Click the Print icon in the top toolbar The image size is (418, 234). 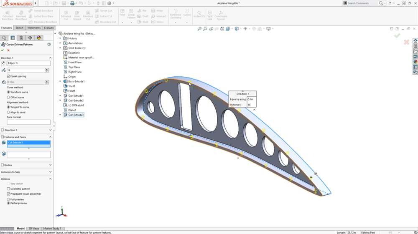click(x=72, y=3)
